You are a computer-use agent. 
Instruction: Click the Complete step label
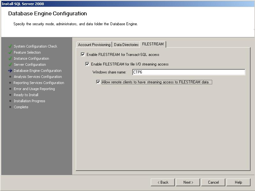coord(21,107)
